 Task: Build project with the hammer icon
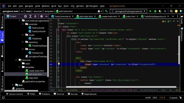(106, 11)
